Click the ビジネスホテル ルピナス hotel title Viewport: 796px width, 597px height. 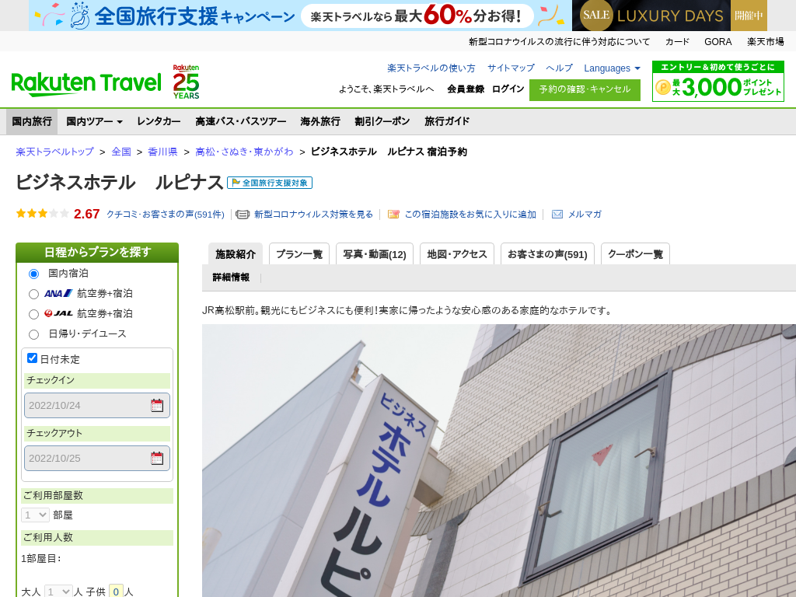[x=119, y=182]
